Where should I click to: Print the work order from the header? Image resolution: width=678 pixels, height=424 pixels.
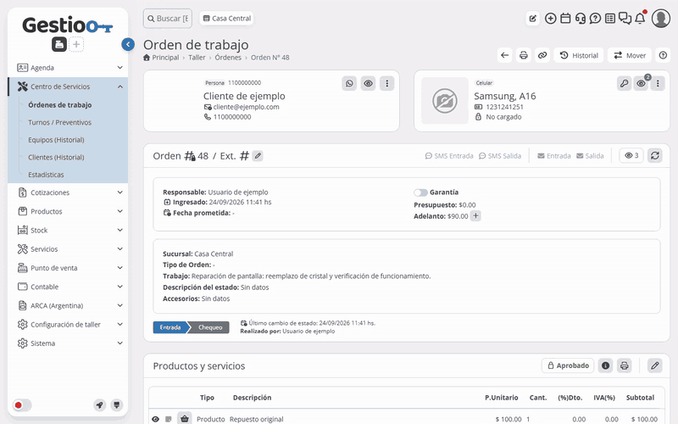[524, 55]
